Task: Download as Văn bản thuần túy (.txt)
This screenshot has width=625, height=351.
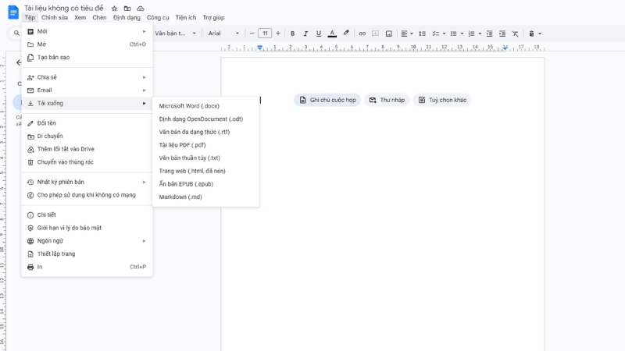Action: point(205,158)
